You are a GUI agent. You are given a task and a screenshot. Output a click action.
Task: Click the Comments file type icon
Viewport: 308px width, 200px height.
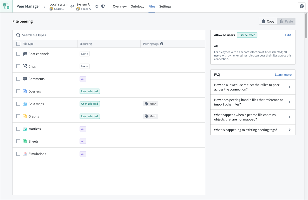coord(25,79)
